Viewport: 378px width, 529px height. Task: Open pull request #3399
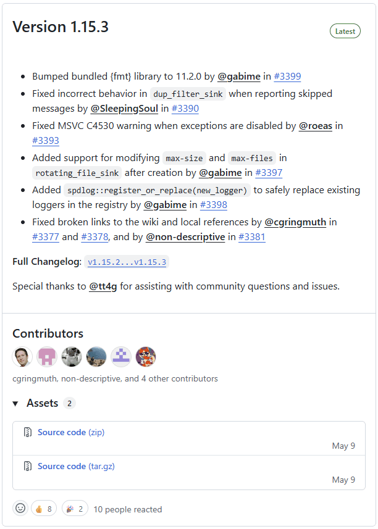287,77
